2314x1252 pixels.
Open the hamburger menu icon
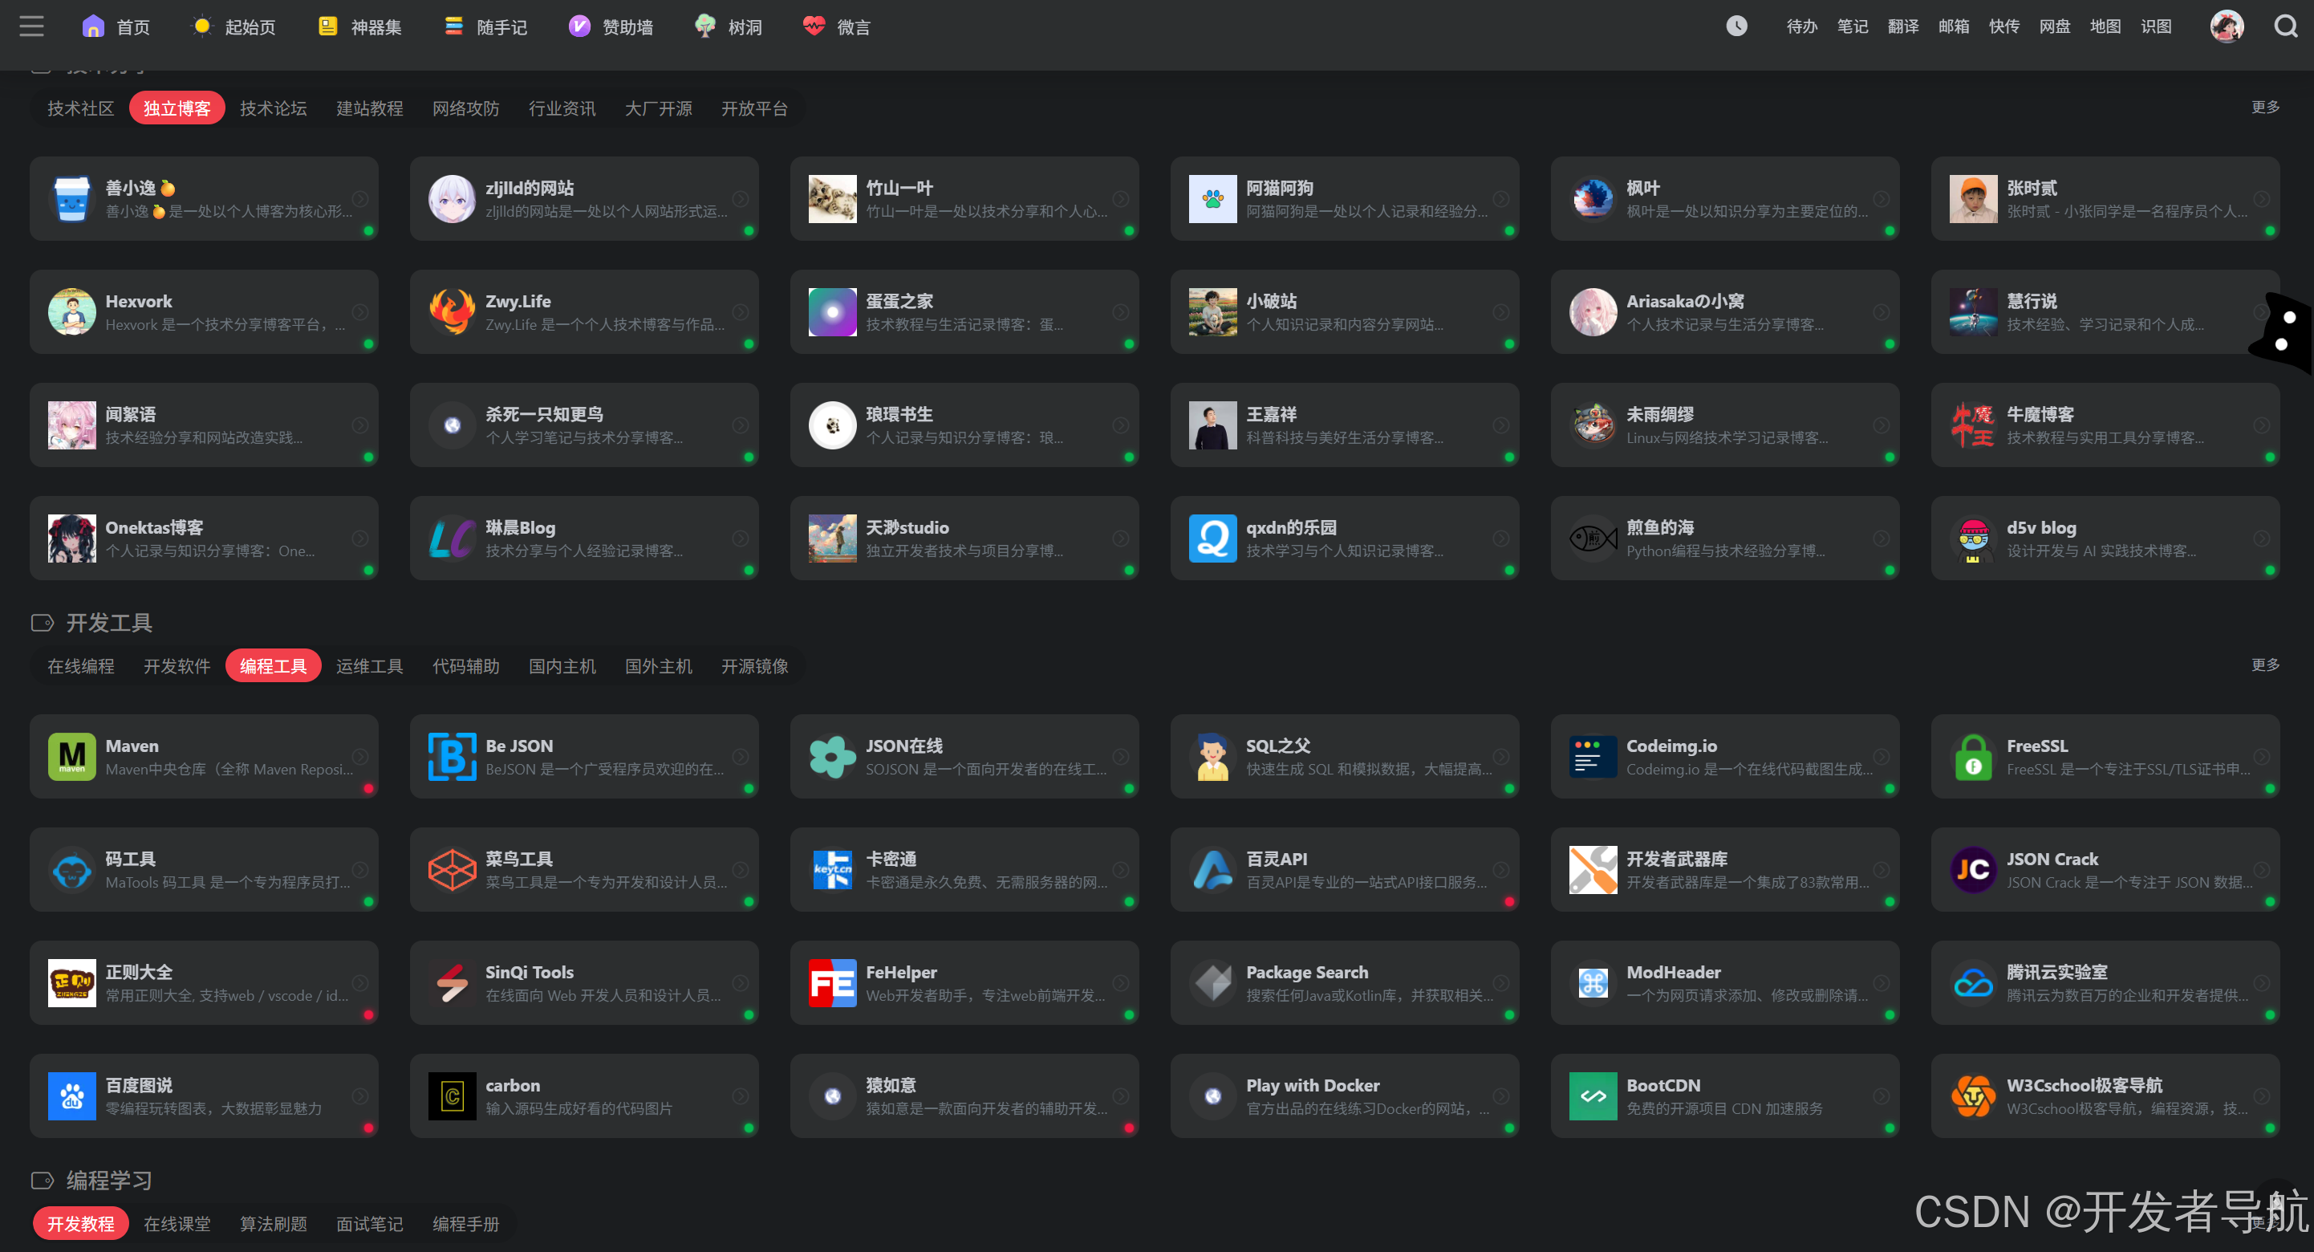click(x=31, y=26)
